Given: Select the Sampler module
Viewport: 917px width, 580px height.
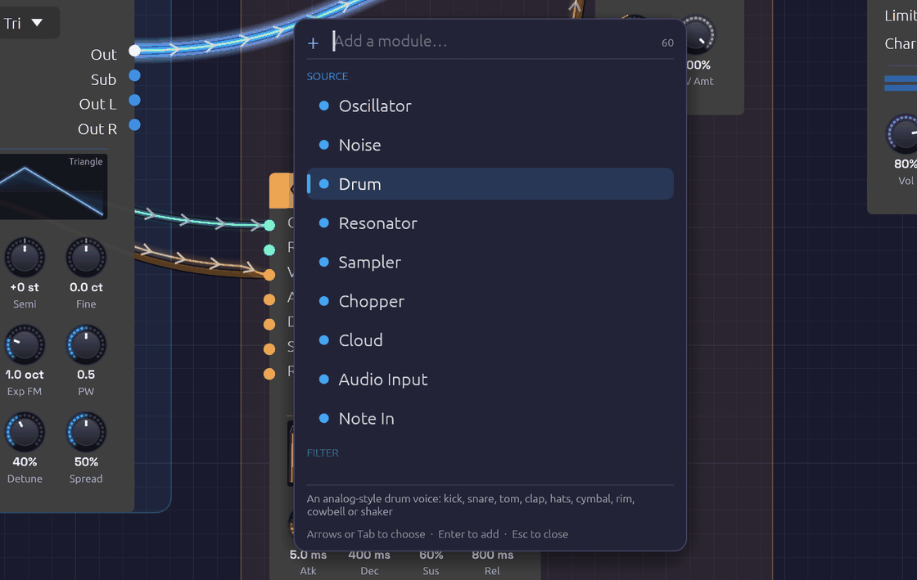Looking at the screenshot, I should pos(490,263).
